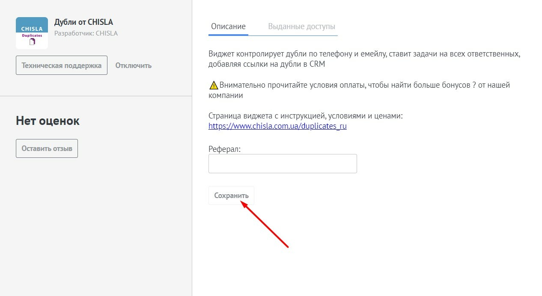Click the Нет оценок heading

coord(48,121)
